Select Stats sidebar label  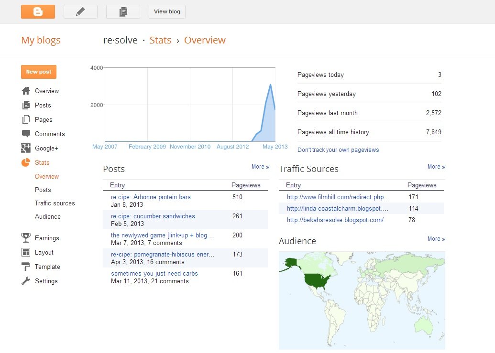pos(42,162)
